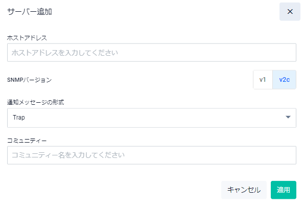Click placeholder コミュニティー名を入力してください
Screen dimensions: 304x206
click(x=68, y=155)
